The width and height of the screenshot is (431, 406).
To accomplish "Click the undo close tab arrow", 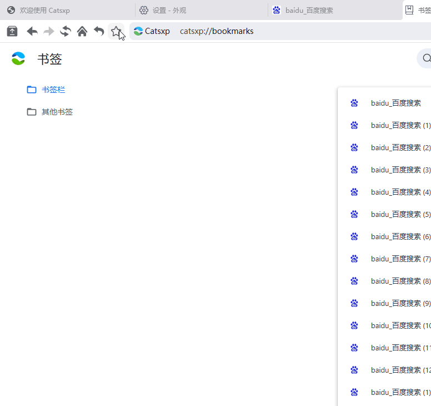I will (x=99, y=31).
